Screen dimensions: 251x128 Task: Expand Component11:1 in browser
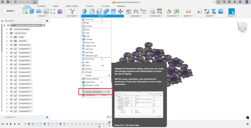point(7,88)
